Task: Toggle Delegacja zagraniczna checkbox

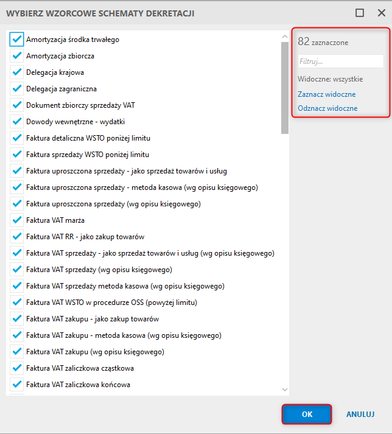Action: point(16,89)
